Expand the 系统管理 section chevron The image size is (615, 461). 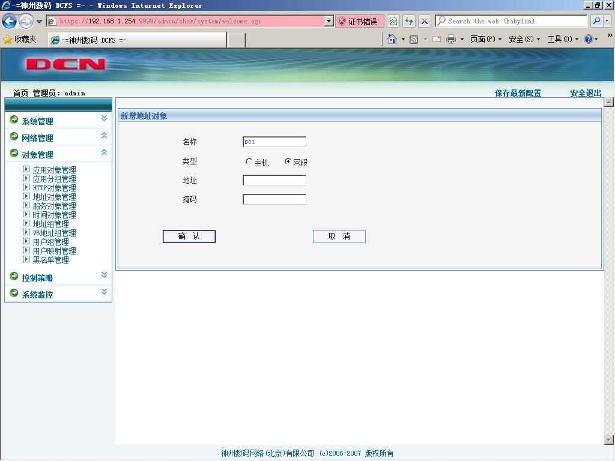(x=104, y=118)
